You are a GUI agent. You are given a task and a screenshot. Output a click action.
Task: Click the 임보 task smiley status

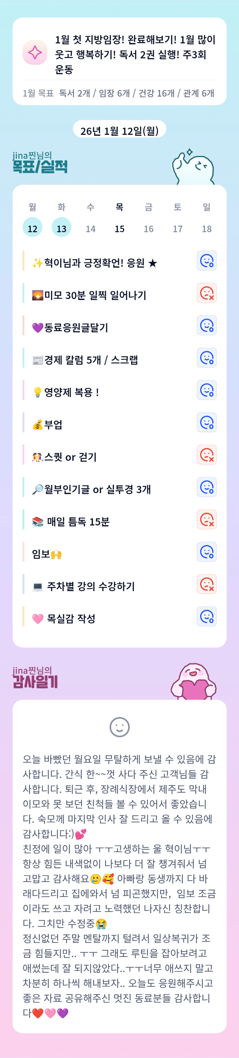pyautogui.click(x=207, y=552)
